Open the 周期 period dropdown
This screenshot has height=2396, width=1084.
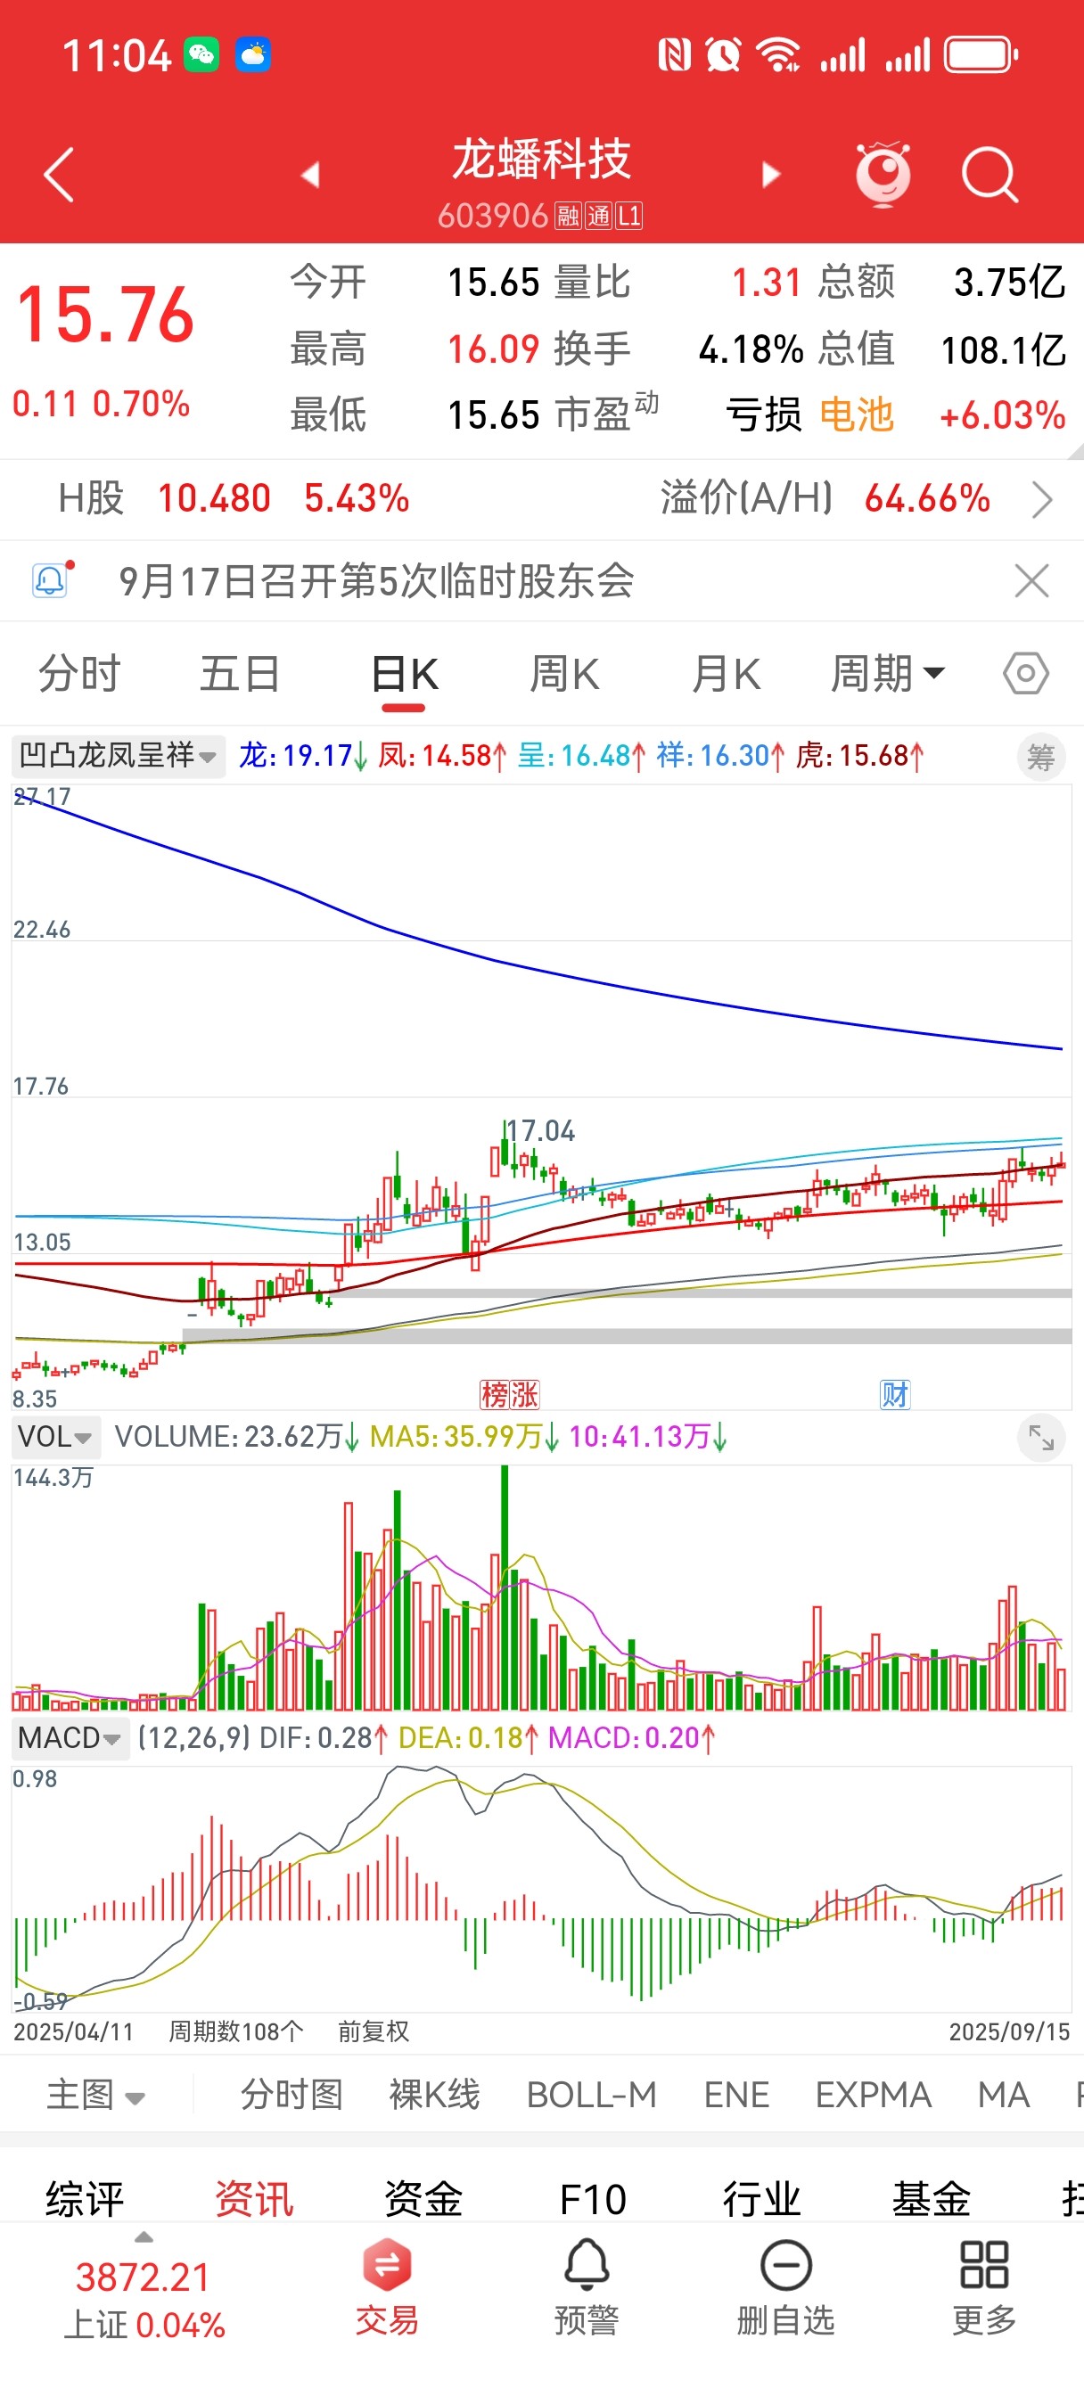(x=887, y=673)
